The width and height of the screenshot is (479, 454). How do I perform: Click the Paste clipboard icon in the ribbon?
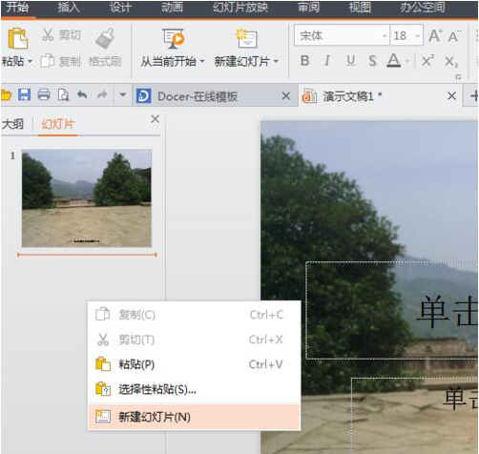(x=17, y=38)
